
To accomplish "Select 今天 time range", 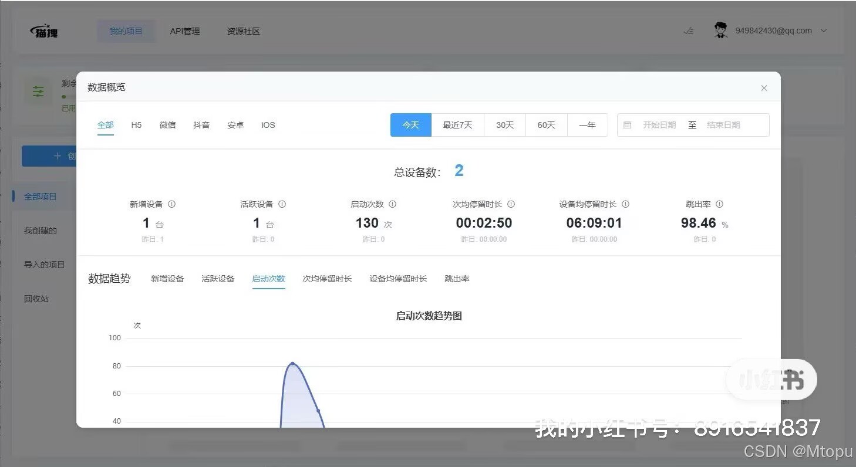I will pyautogui.click(x=410, y=125).
